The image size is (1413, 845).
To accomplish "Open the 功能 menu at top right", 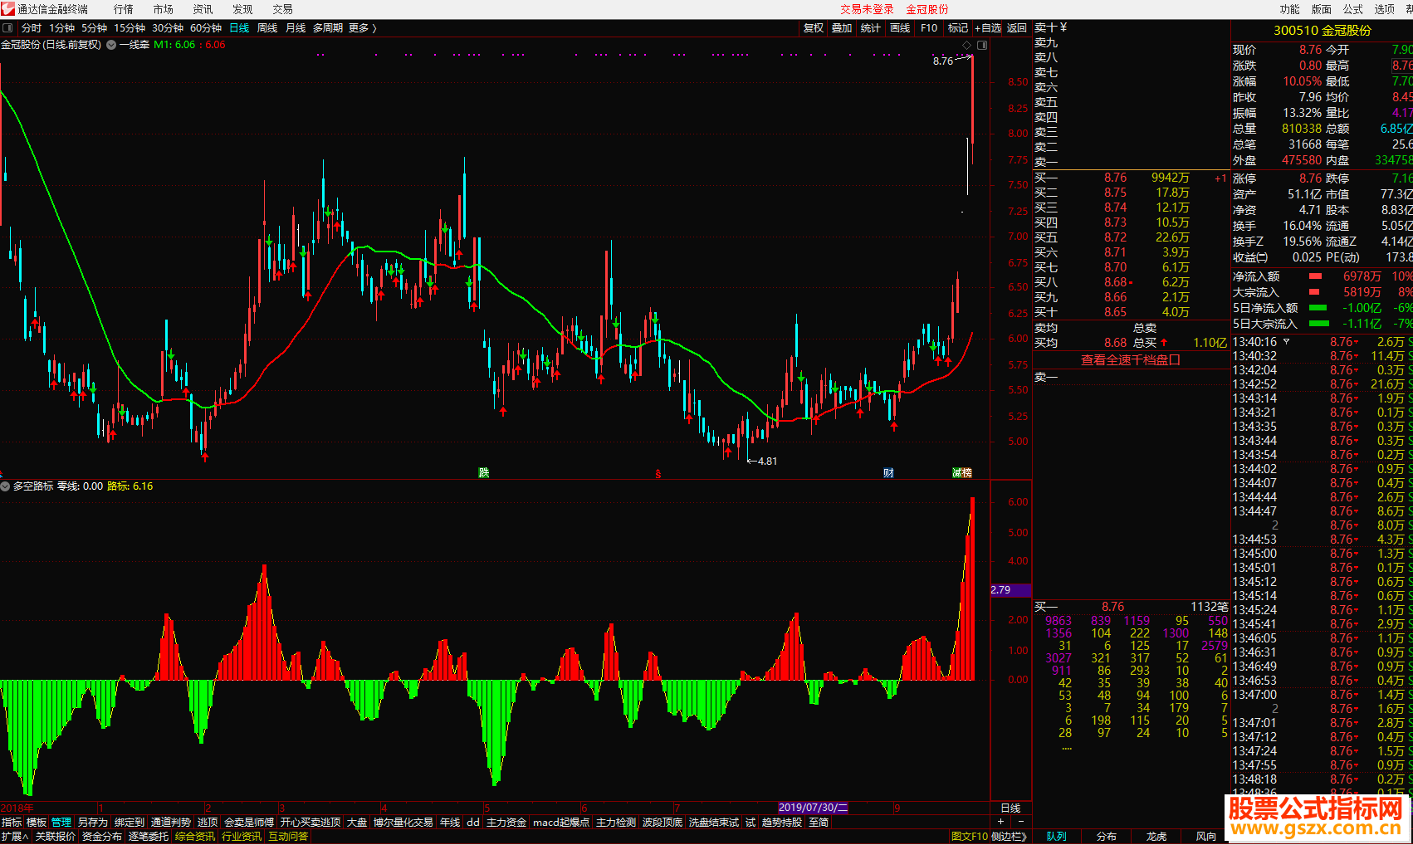I will tap(1289, 9).
